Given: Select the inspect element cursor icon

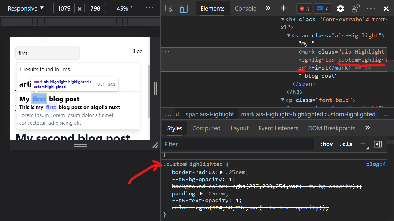Looking at the screenshot, I should 168,8.
